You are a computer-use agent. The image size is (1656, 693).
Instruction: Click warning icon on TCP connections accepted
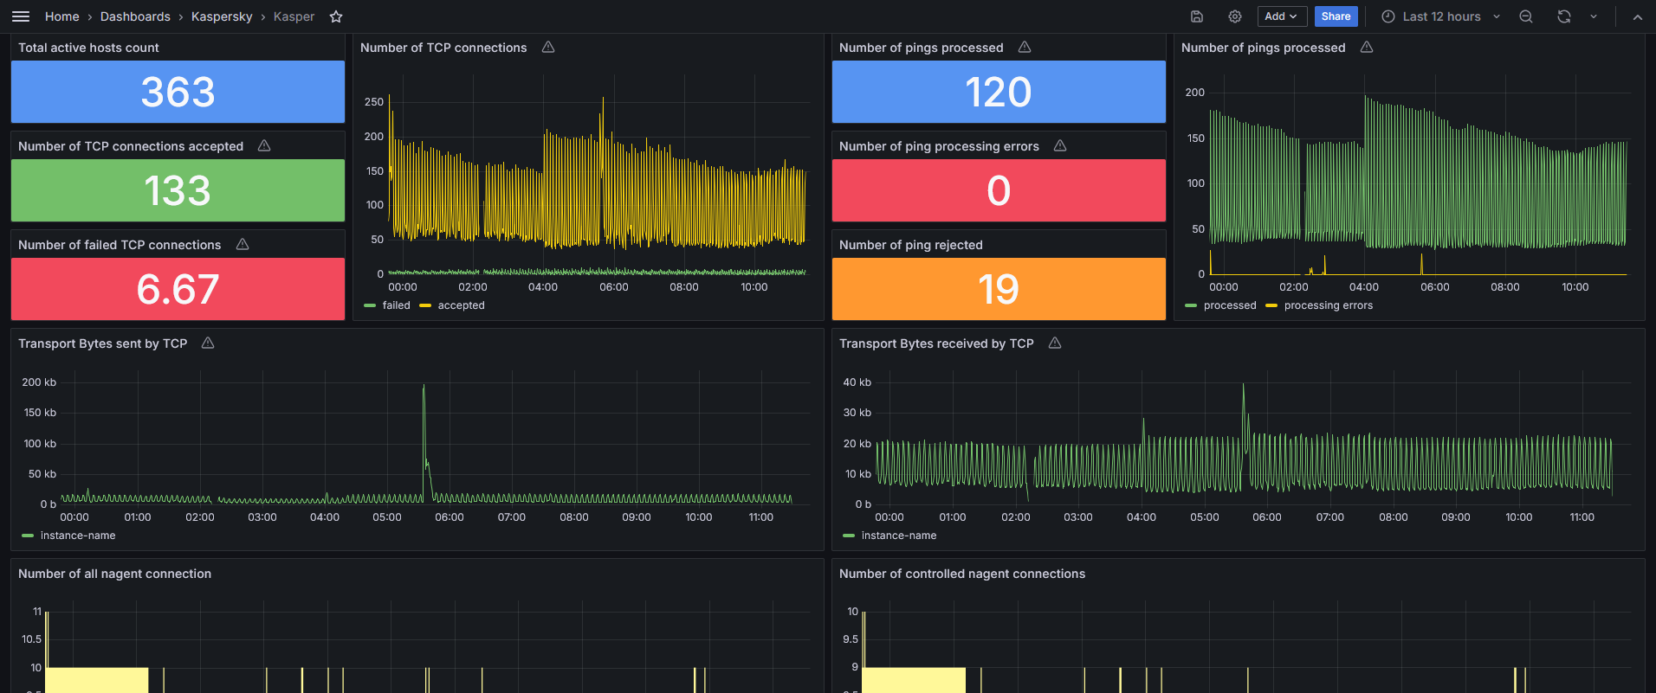(264, 146)
